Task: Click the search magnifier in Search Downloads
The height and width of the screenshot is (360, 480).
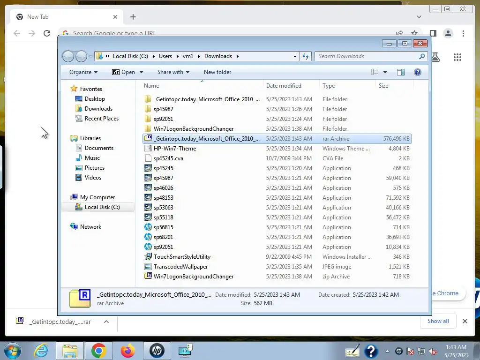Action: click(422, 56)
